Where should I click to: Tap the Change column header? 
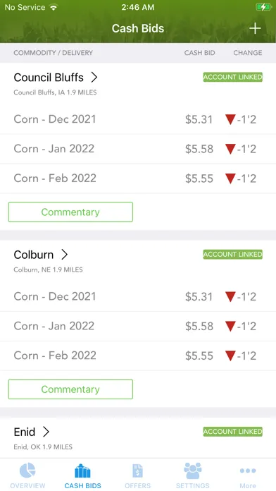(248, 53)
